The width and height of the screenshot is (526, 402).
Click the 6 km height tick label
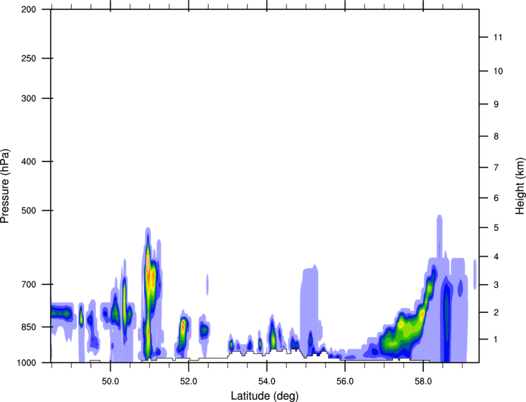click(496, 198)
